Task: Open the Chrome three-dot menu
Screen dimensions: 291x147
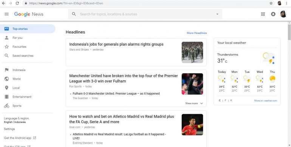Action: coord(286,3)
